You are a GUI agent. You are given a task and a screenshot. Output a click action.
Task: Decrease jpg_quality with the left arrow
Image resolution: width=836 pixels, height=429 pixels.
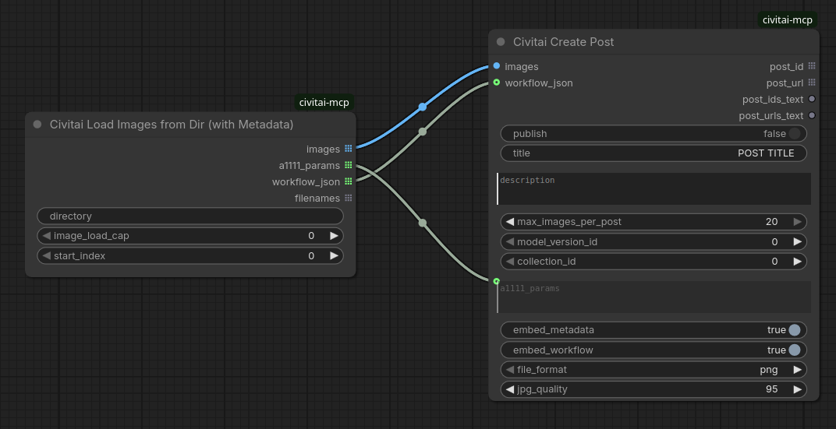(x=510, y=389)
